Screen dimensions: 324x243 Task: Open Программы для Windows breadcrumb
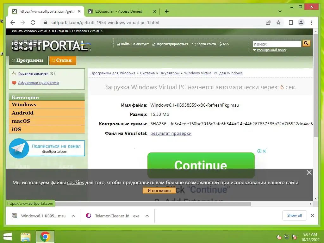click(x=113, y=73)
